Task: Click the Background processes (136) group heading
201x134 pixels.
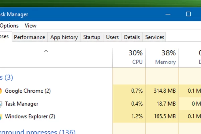Action: click(x=38, y=132)
